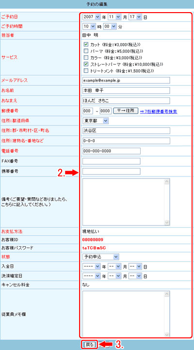This screenshot has height=350, width=194.
Task: Click the メールアドレス input field
Action: pos(126,80)
